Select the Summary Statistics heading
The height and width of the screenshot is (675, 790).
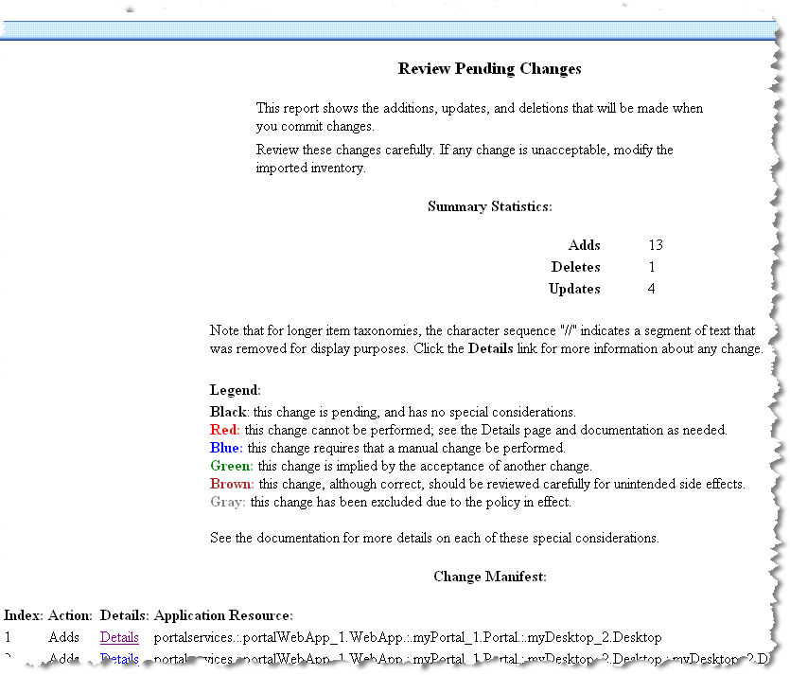point(490,206)
